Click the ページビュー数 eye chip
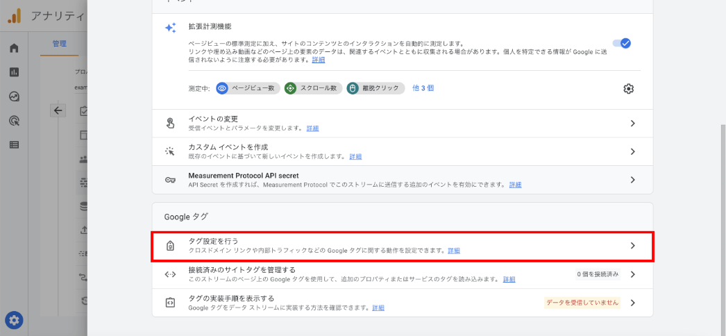726x336 pixels. coord(248,88)
